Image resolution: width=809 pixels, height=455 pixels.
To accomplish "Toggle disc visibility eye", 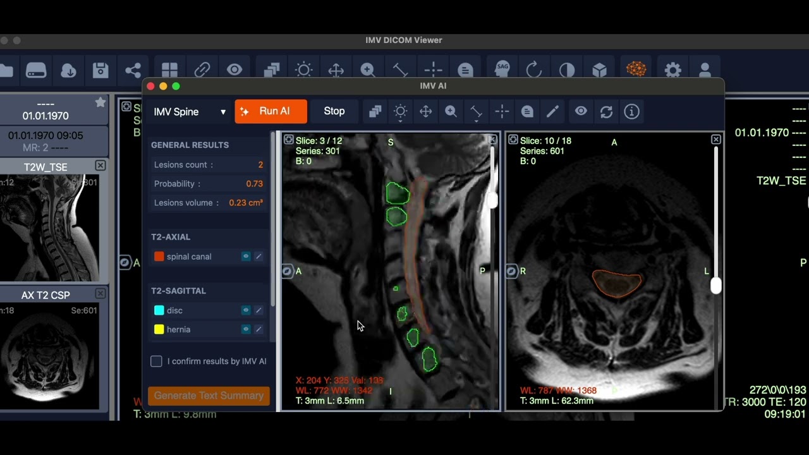I will [246, 310].
